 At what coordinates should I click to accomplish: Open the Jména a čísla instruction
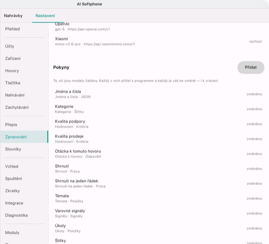[158, 94]
